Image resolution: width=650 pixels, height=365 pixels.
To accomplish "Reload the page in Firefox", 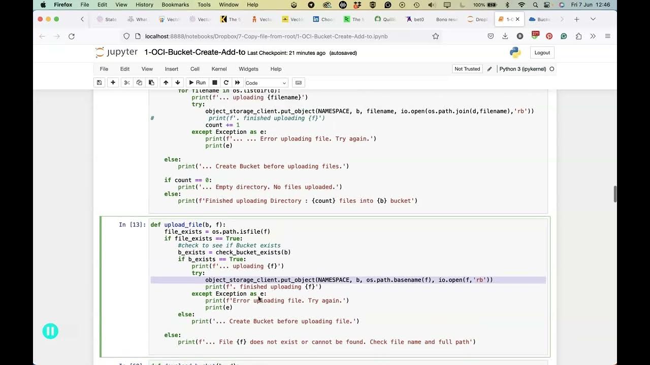I will (72, 36).
